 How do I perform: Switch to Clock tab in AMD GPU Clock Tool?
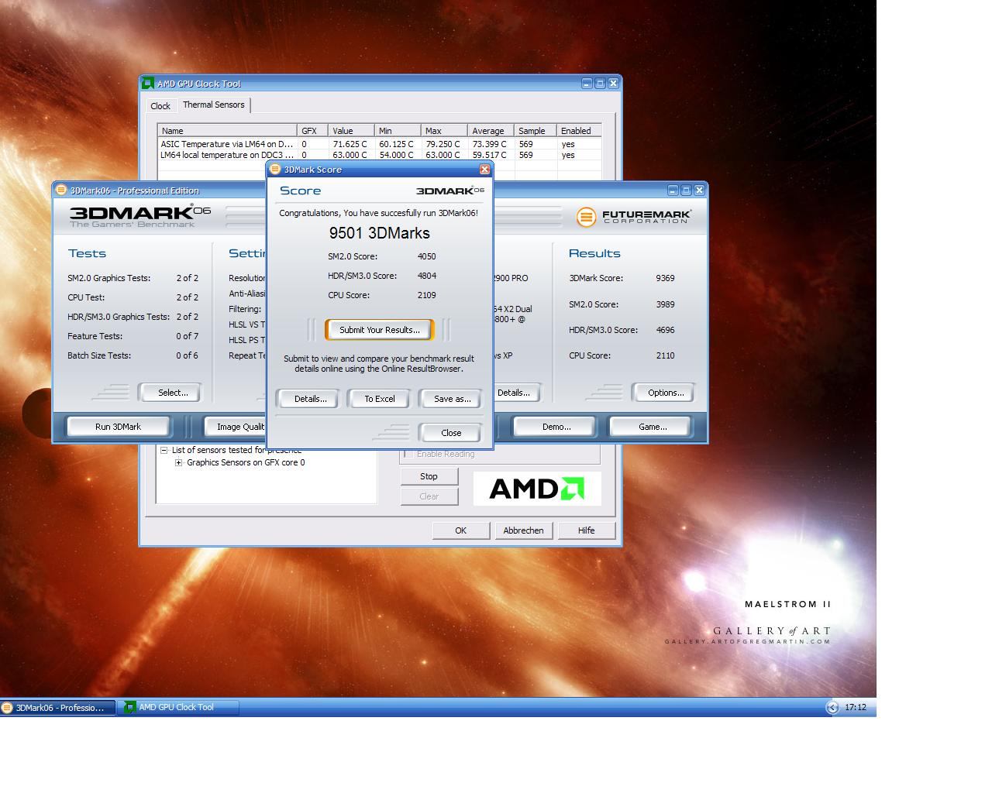[160, 106]
